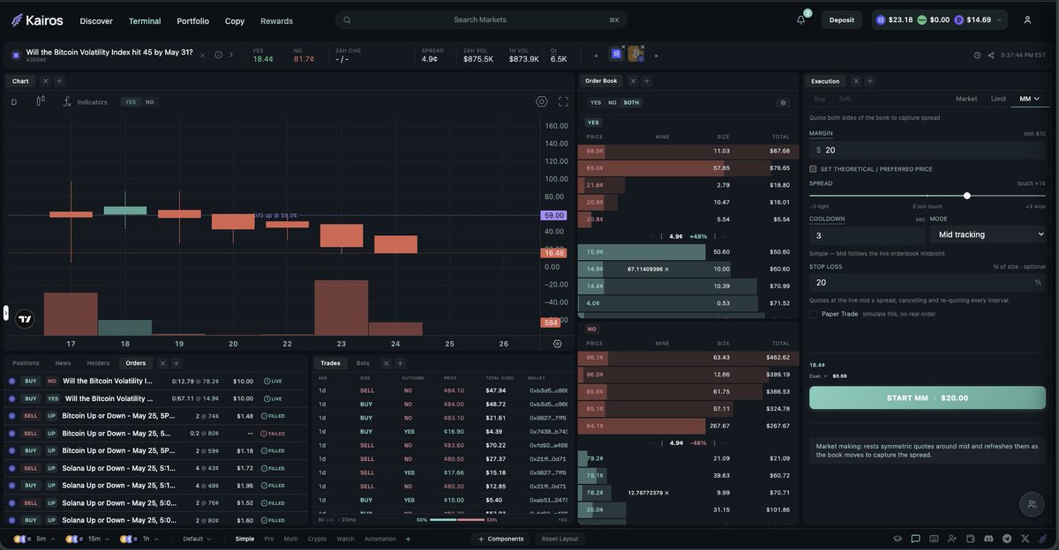Click the search magnifier icon

[347, 19]
